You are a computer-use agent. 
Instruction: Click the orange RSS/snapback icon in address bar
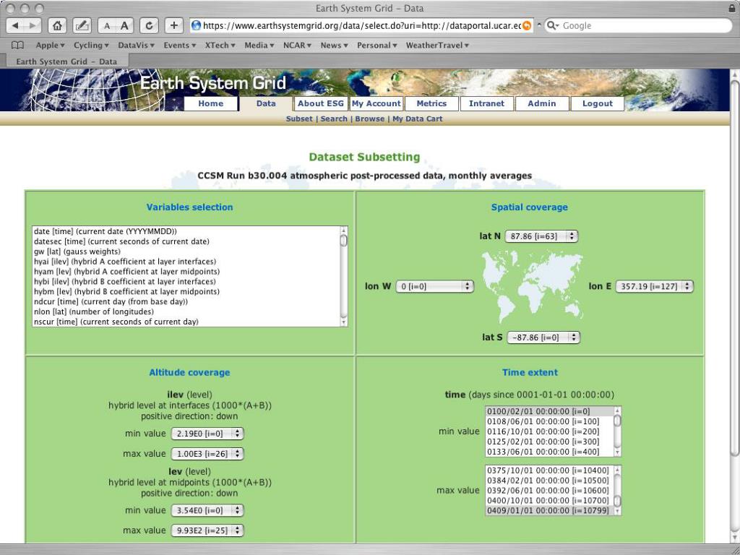point(526,25)
